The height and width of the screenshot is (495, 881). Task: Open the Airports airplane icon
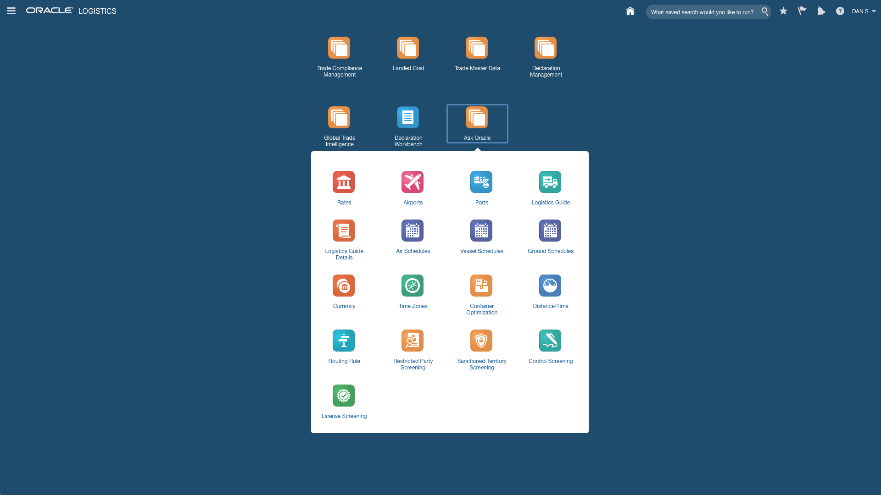[413, 182]
